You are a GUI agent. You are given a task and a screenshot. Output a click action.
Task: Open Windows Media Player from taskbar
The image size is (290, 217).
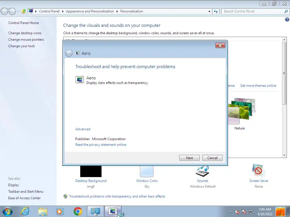click(60, 211)
